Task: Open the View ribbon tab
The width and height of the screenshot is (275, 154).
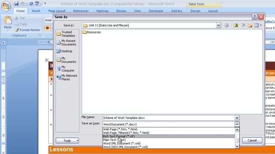Action: (137, 11)
